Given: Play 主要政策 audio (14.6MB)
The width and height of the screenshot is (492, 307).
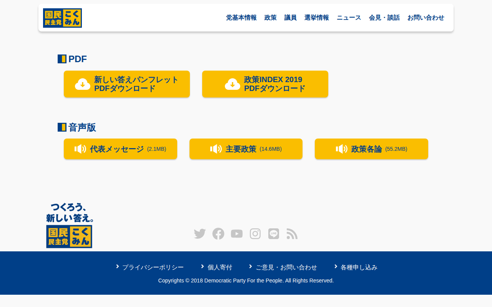Looking at the screenshot, I should pos(246,149).
